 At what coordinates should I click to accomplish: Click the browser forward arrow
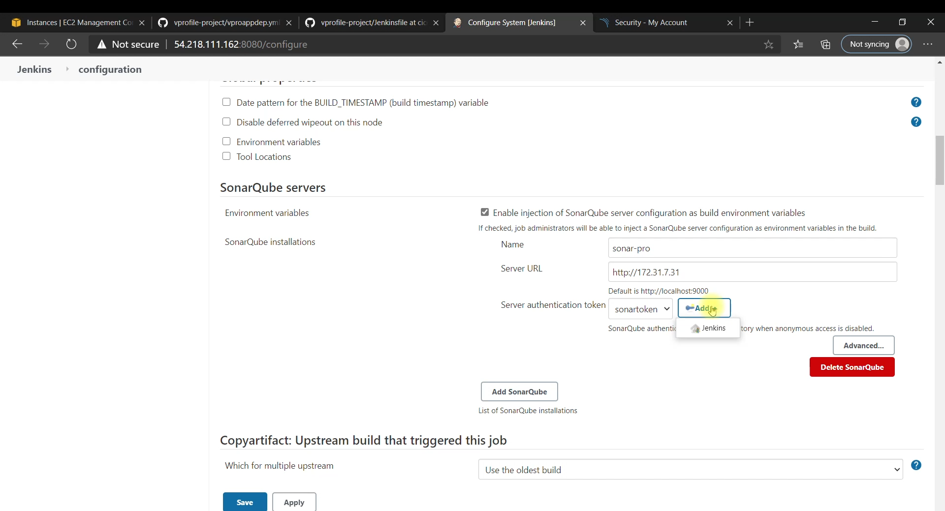point(44,44)
